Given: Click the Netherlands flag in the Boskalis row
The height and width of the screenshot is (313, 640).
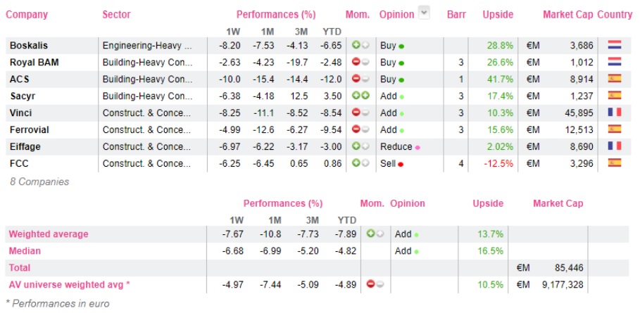Looking at the screenshot, I should pyautogui.click(x=614, y=45).
